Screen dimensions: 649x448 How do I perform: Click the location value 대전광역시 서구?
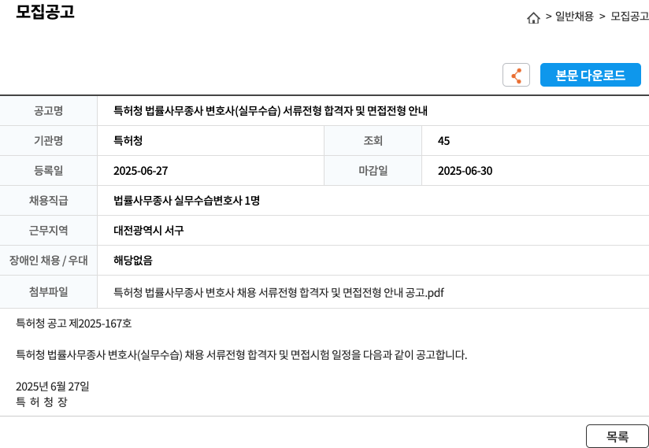click(149, 231)
